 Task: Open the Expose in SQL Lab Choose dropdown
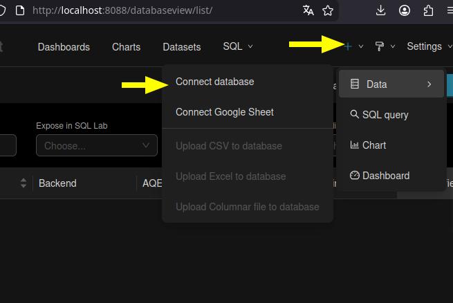pyautogui.click(x=97, y=145)
